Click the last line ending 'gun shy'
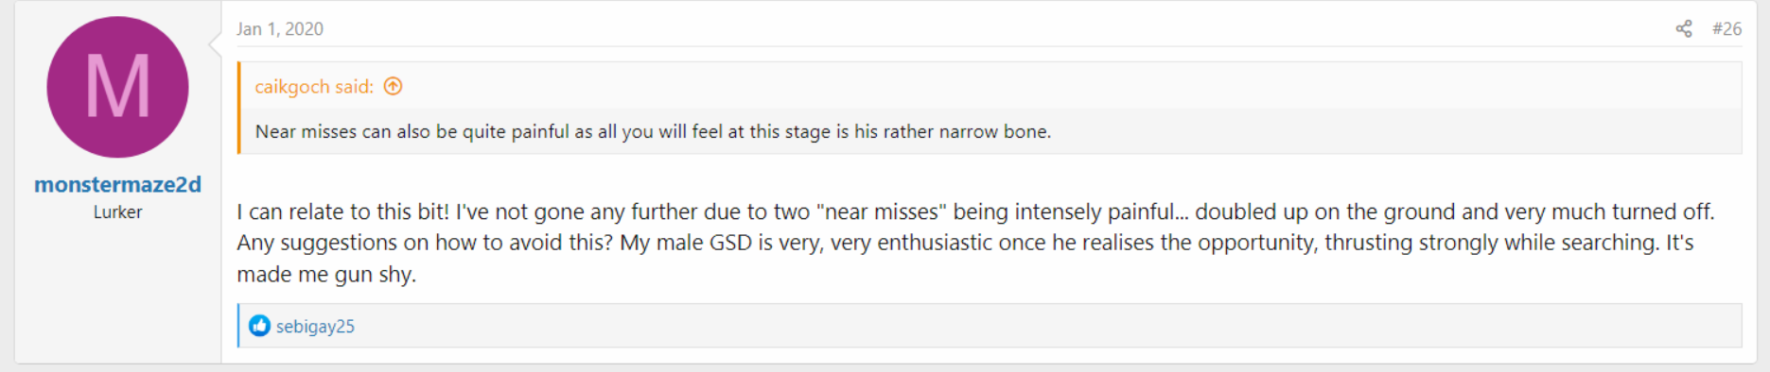This screenshot has height=372, width=1770. pos(326,275)
